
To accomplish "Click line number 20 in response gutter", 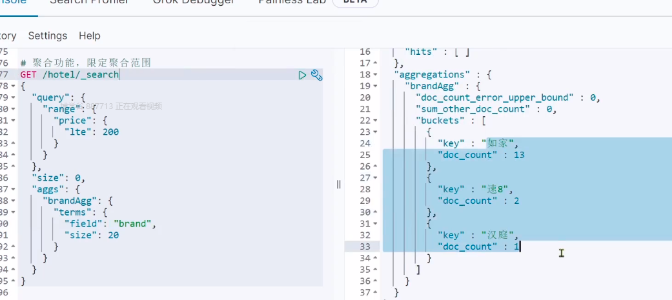I will point(365,97).
